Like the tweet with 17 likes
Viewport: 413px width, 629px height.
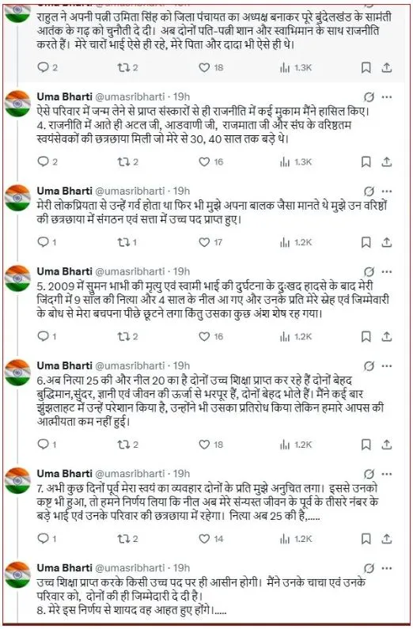(x=204, y=242)
